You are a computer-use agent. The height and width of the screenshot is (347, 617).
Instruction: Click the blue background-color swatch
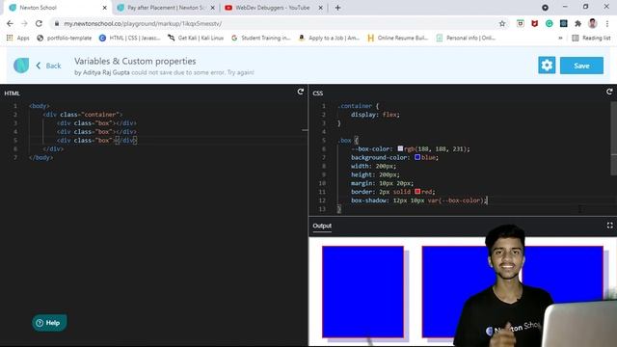(x=417, y=157)
